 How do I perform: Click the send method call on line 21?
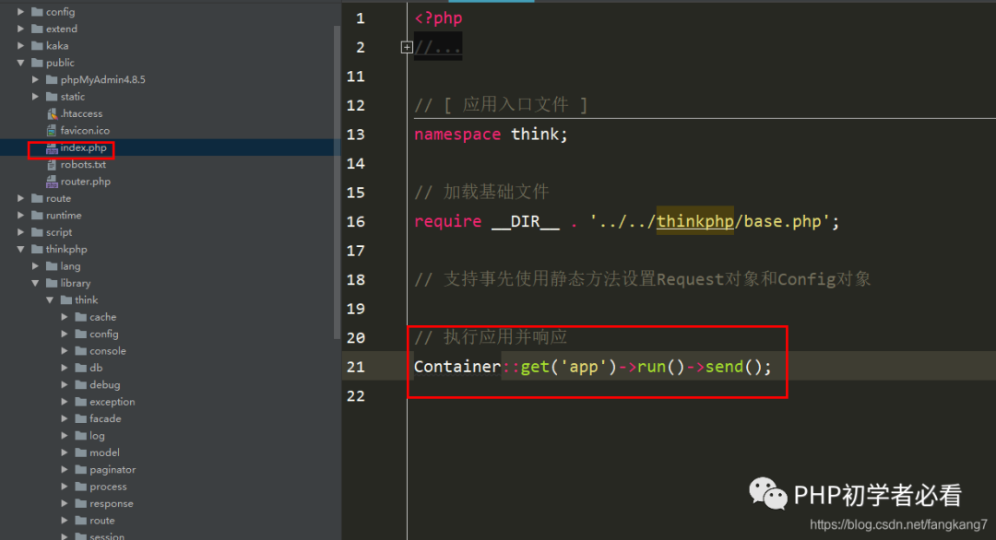[x=724, y=367]
